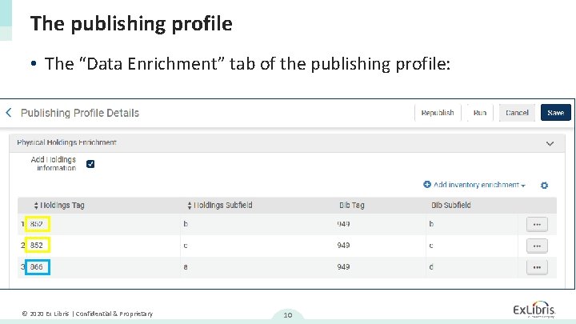This screenshot has height=324, width=576.
Task: Click Bib Tag 949 in row 3
Action: (343, 266)
